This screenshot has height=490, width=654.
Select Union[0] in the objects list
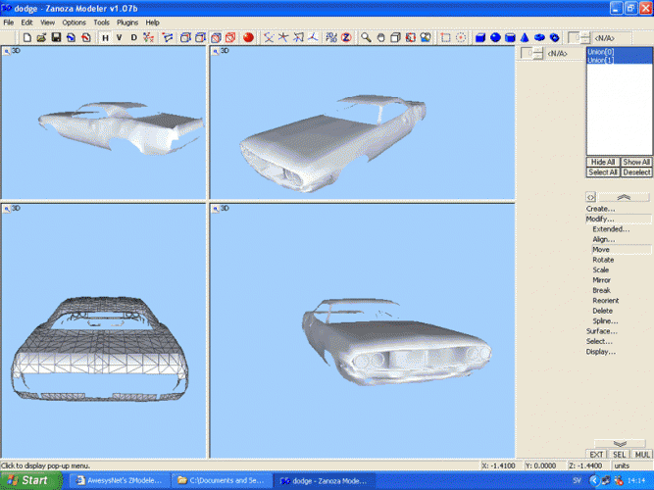tap(601, 52)
